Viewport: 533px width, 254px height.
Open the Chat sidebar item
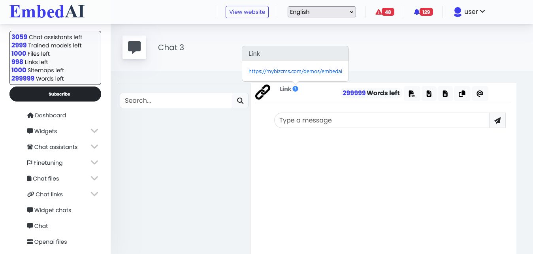(x=38, y=226)
